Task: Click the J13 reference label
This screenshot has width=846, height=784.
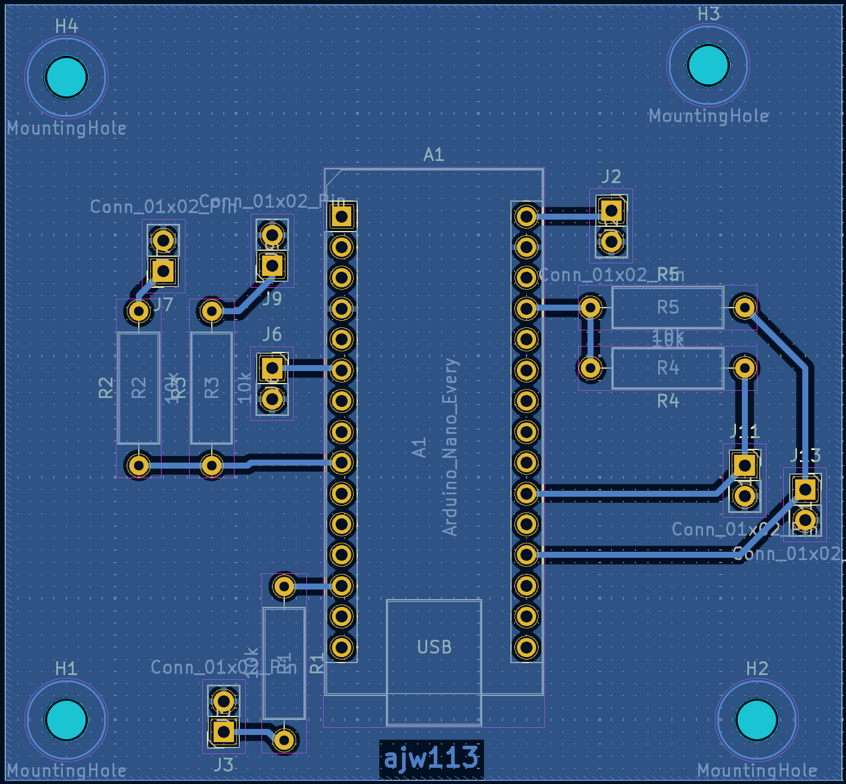Action: [x=805, y=455]
